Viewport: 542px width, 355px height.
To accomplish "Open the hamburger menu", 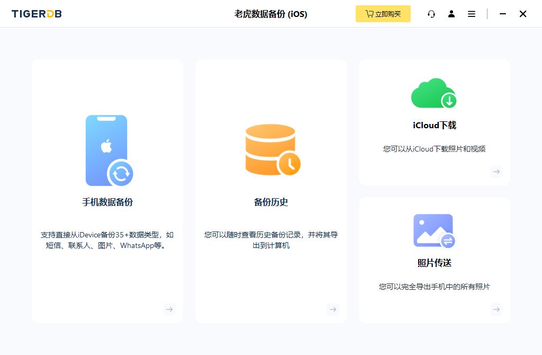I will 472,14.
